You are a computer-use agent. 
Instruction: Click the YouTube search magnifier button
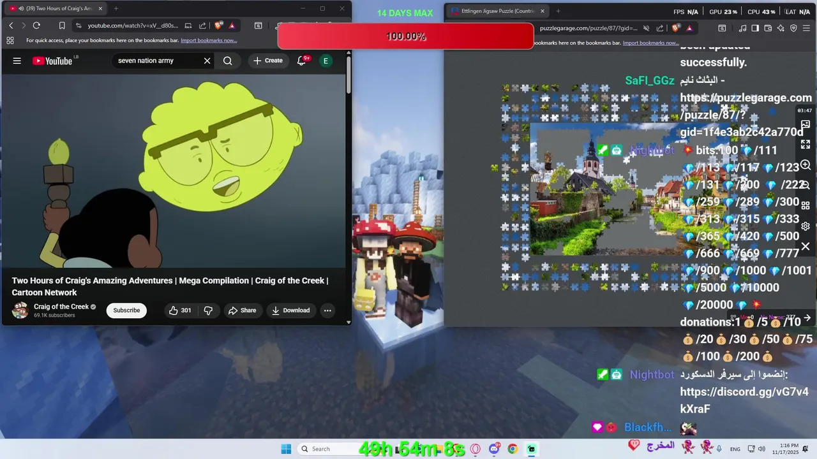tap(228, 61)
